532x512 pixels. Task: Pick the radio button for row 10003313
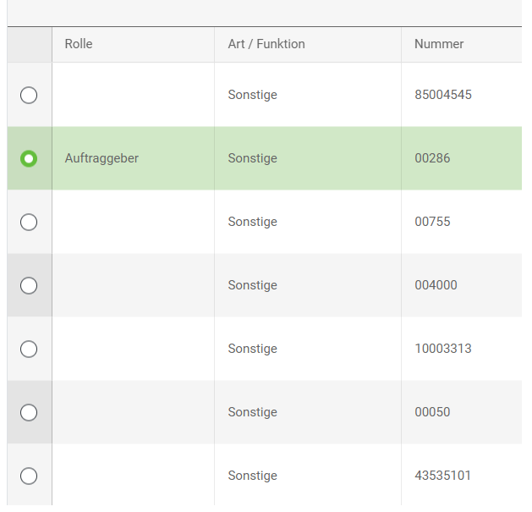29,349
